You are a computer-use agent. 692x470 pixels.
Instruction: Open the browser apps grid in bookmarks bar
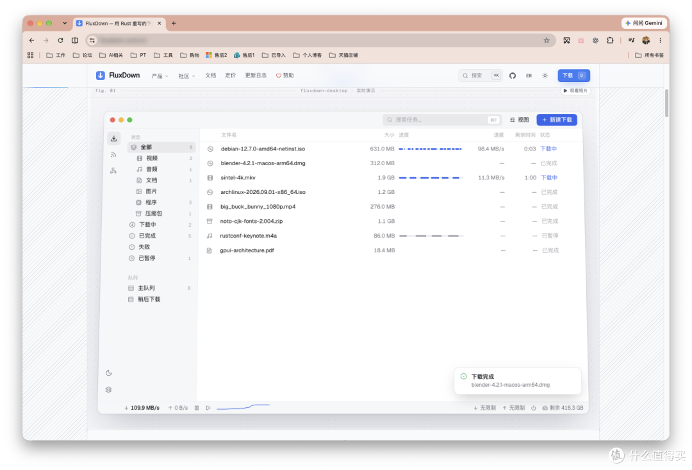(31, 55)
